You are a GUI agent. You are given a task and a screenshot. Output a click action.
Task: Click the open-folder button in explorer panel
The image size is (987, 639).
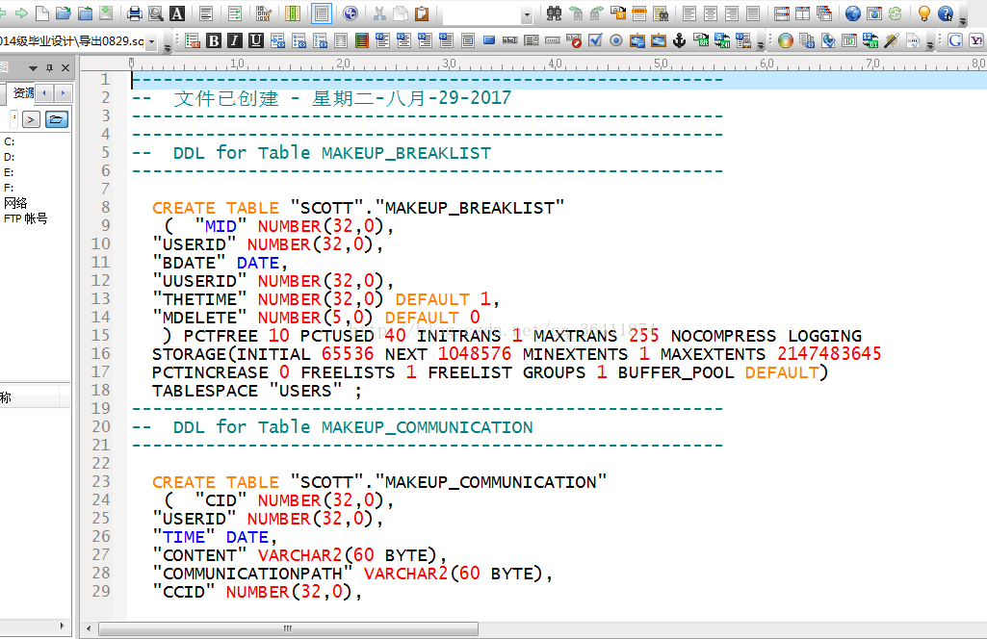pyautogui.click(x=57, y=119)
